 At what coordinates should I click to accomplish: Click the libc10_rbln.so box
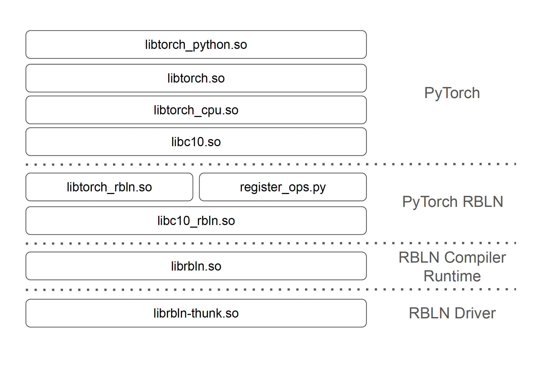[x=196, y=221]
